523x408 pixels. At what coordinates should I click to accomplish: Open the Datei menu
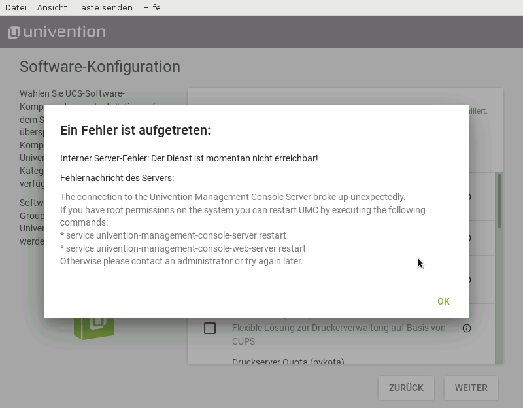tap(16, 7)
